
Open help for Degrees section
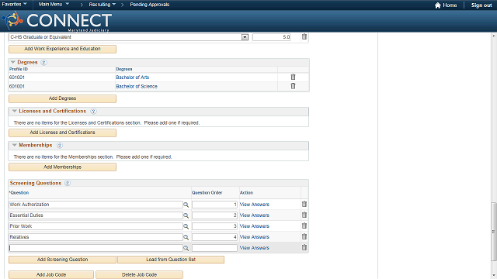coord(44,62)
